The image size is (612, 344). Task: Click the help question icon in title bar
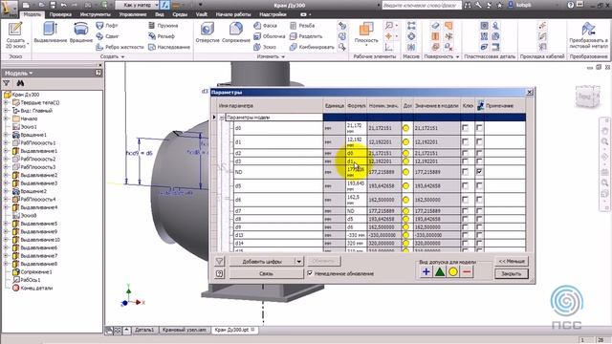[570, 5]
